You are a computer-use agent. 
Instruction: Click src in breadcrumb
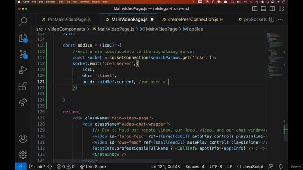pos(39,29)
